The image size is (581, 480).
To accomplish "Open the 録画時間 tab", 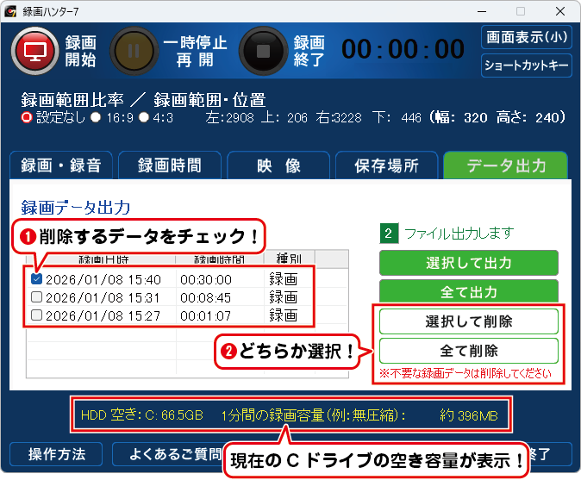I will coord(170,165).
